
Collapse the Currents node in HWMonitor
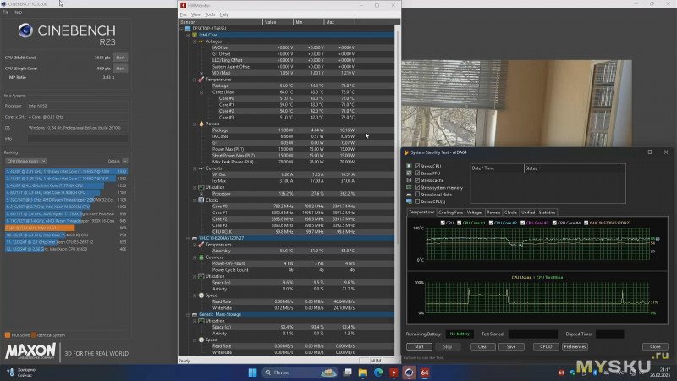pyautogui.click(x=195, y=168)
